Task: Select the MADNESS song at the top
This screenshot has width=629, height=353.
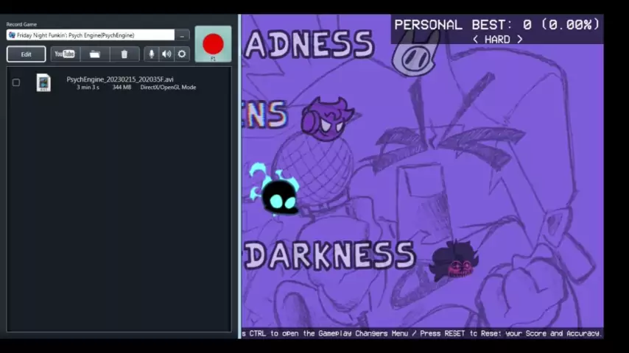Action: tap(309, 45)
